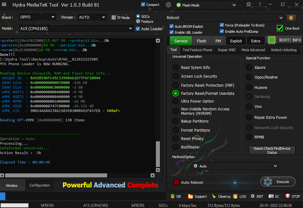Toggle One Boot checkbox
Image resolution: width=303 pixels, height=208 pixels.
[280, 28]
